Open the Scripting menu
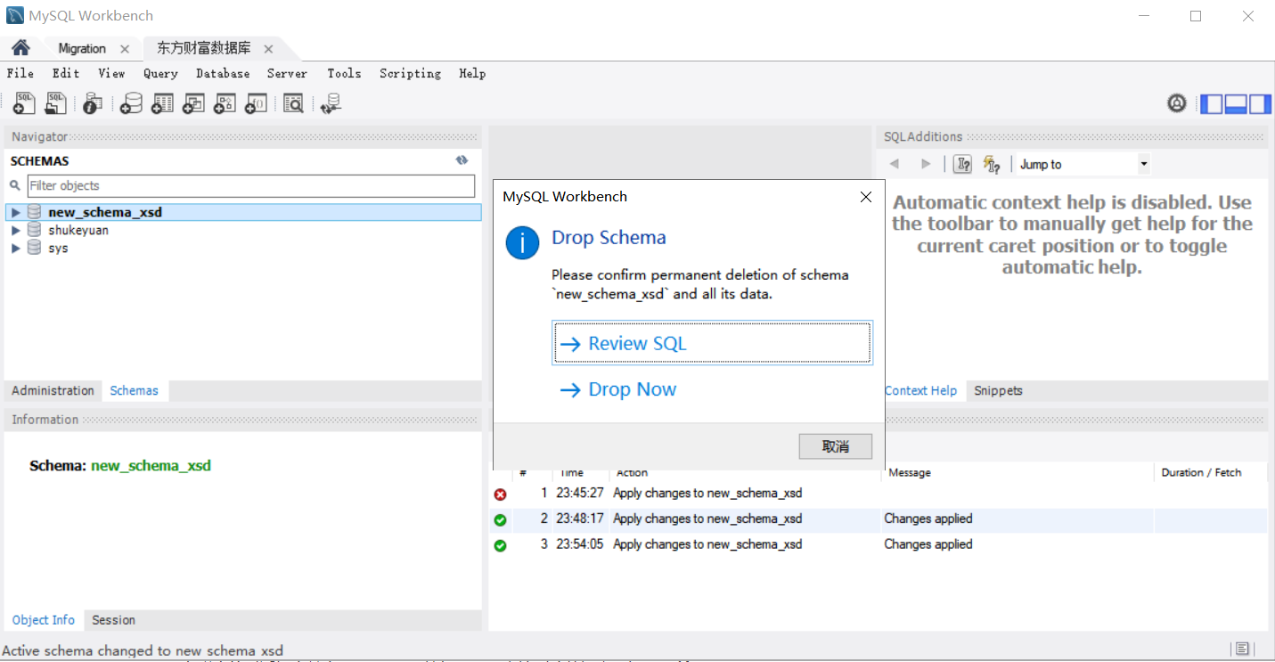This screenshot has height=662, width=1275. [x=410, y=74]
